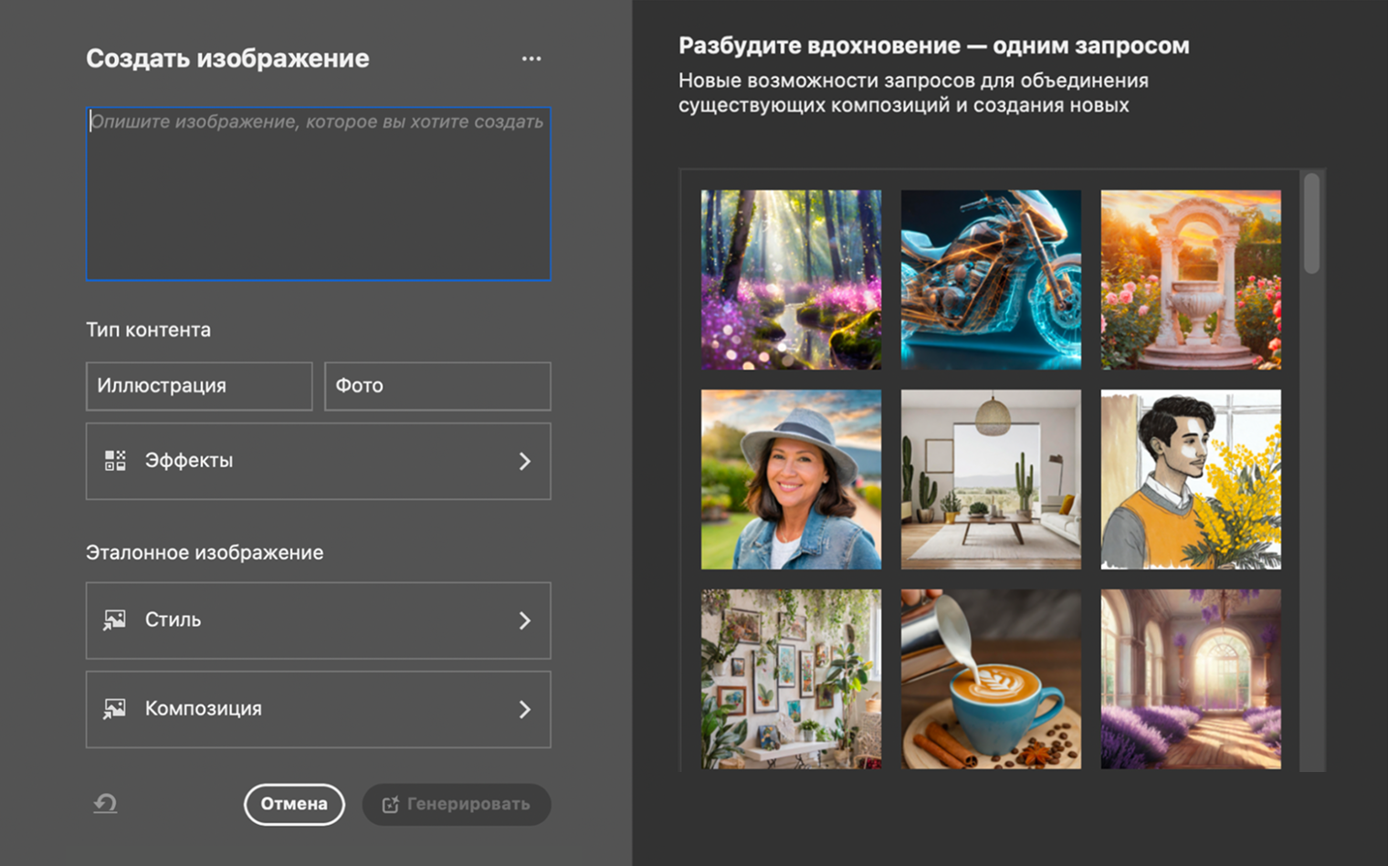Screen dimensions: 1388x866
Task: Click the Генерировать button
Action: pos(457,804)
